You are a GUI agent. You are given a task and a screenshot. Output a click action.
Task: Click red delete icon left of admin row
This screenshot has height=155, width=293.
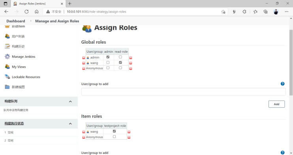coord(84,58)
